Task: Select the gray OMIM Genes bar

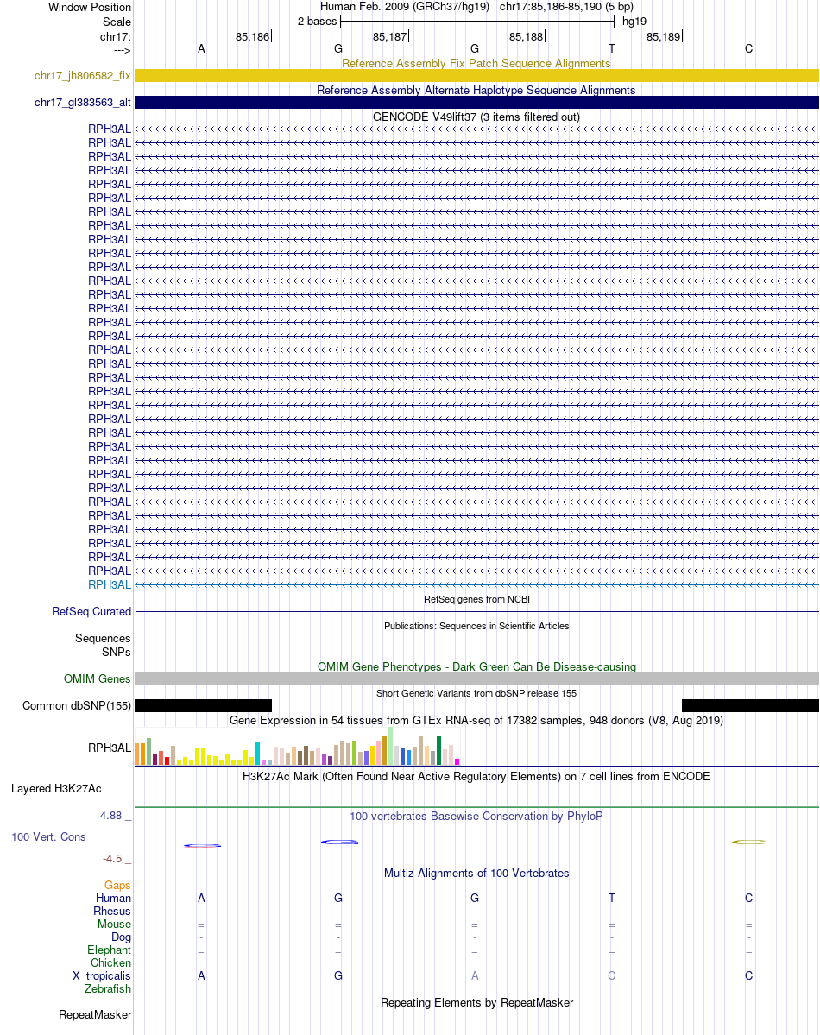Action: pyautogui.click(x=476, y=679)
